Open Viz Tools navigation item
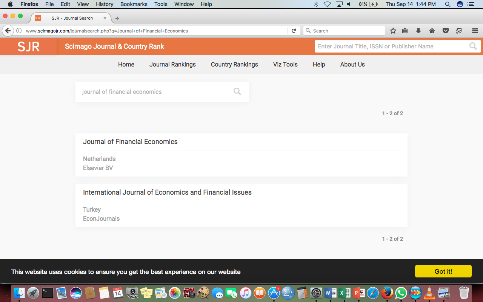Image resolution: width=483 pixels, height=302 pixels. (285, 64)
